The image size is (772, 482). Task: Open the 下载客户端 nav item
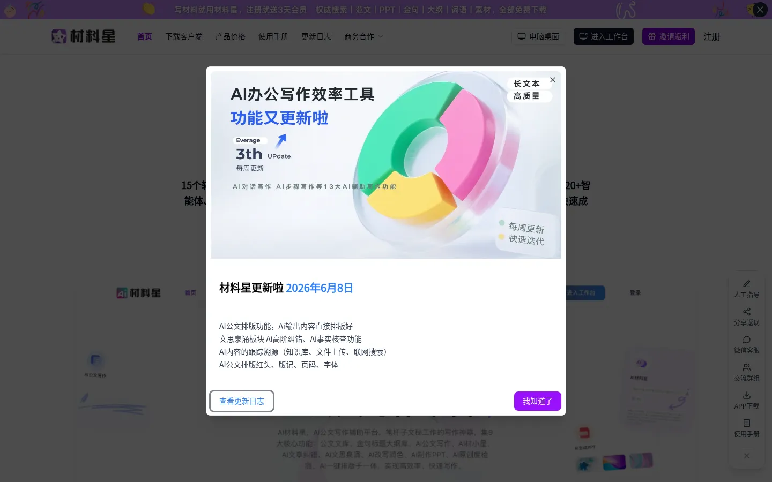184,36
